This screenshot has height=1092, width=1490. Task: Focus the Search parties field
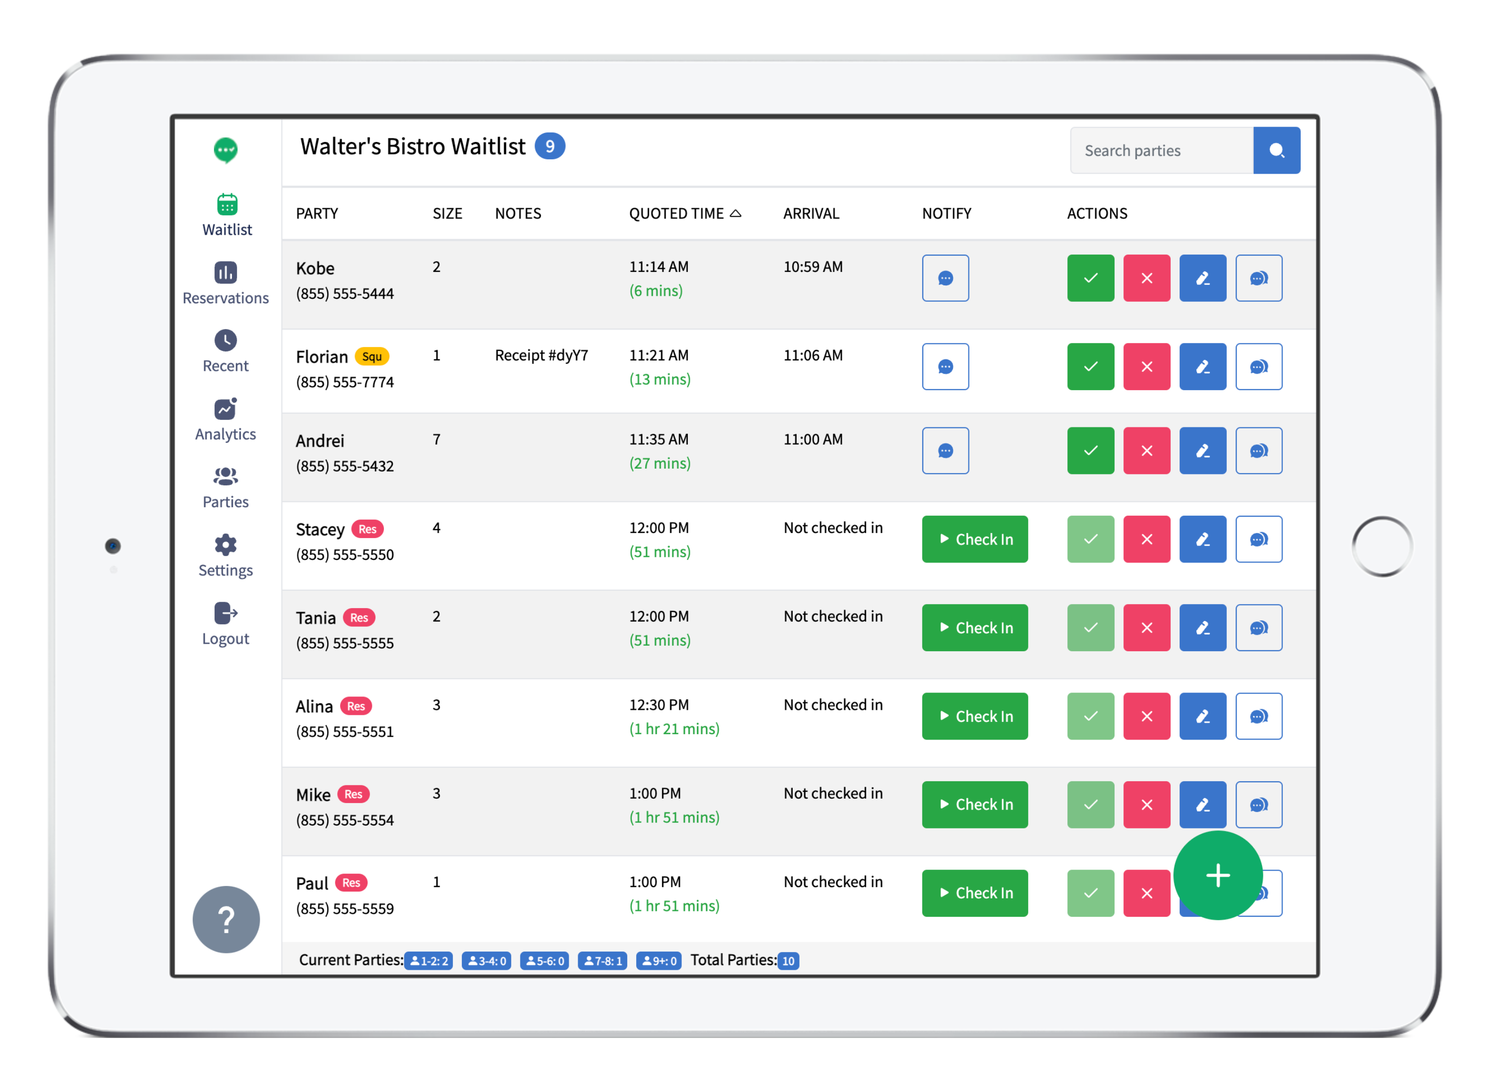[x=1162, y=151]
